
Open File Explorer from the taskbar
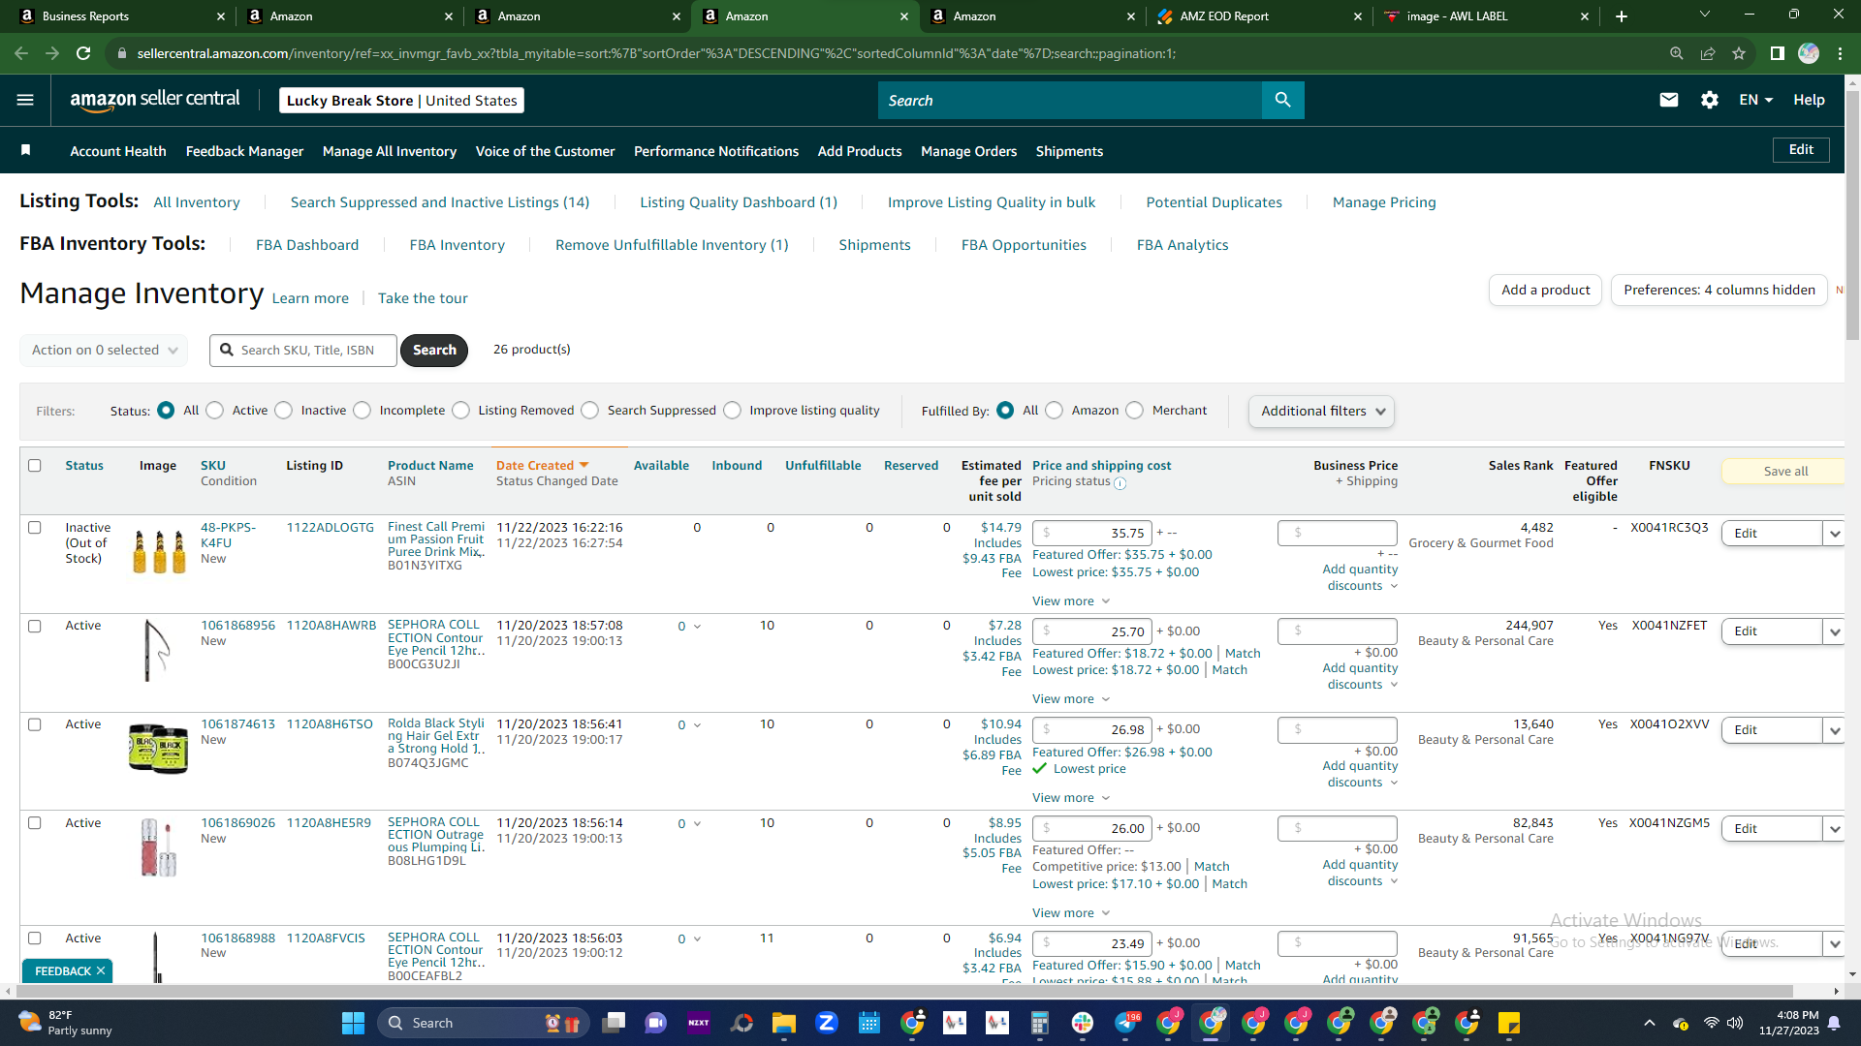point(783,1023)
